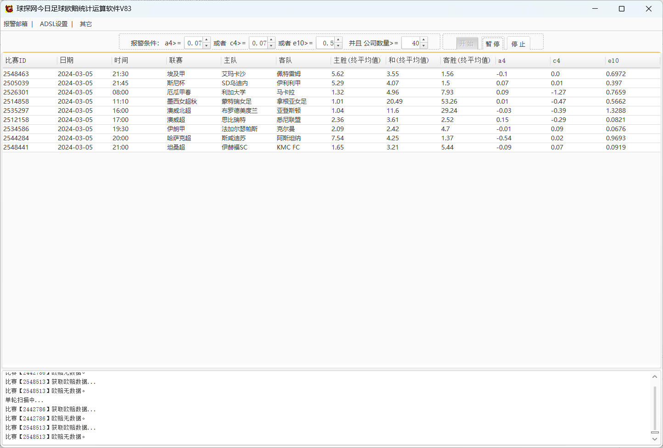Image resolution: width=663 pixels, height=448 pixels.
Task: Click home team cell 利加大学
Action: coord(234,92)
